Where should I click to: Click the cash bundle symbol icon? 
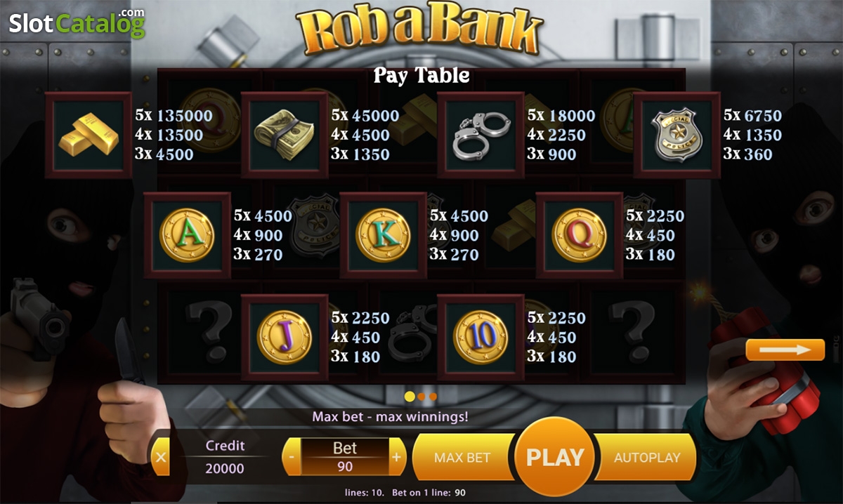pos(285,135)
